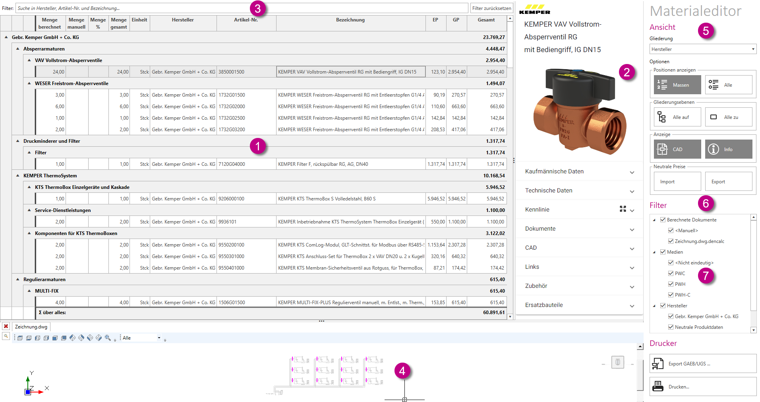Click the Drucken printer icon
This screenshot has height=402, width=760.
[x=658, y=386]
